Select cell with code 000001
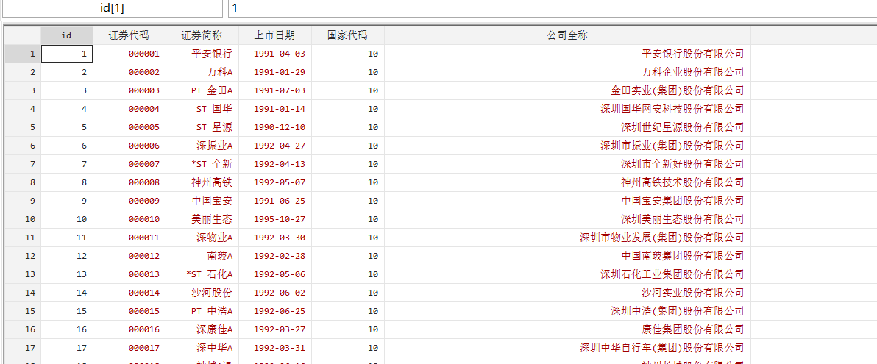The width and height of the screenshot is (877, 364). coord(129,54)
